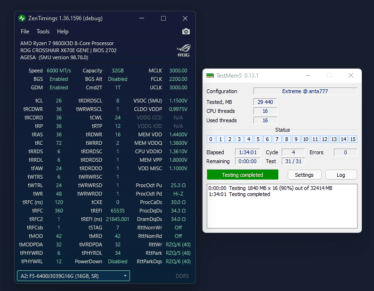374x291 pixels.
Task: Select thread status box 13
Action: tap(334, 139)
